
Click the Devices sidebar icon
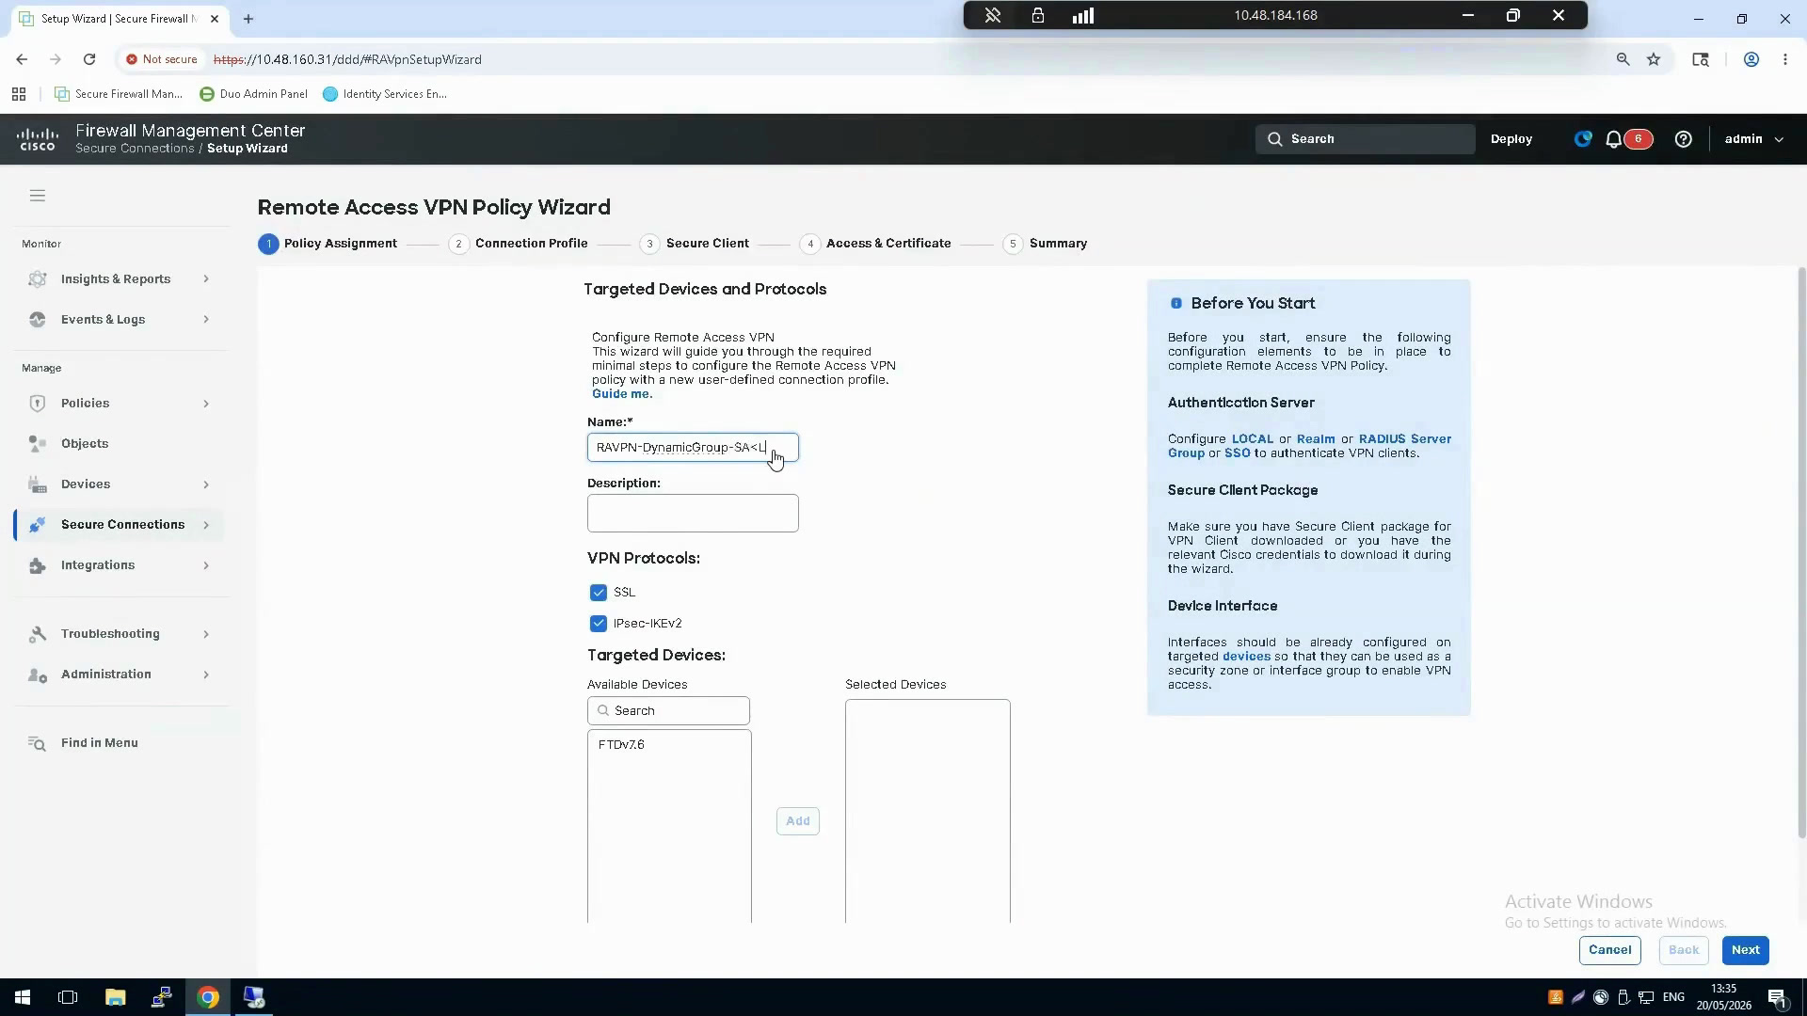38,484
